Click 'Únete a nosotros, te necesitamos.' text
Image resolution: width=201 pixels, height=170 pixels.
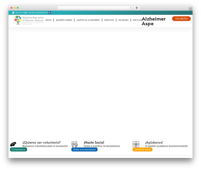[x=102, y=146]
